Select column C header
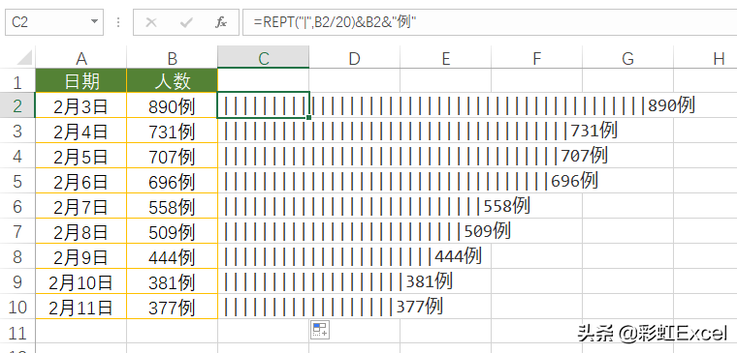 (x=263, y=58)
